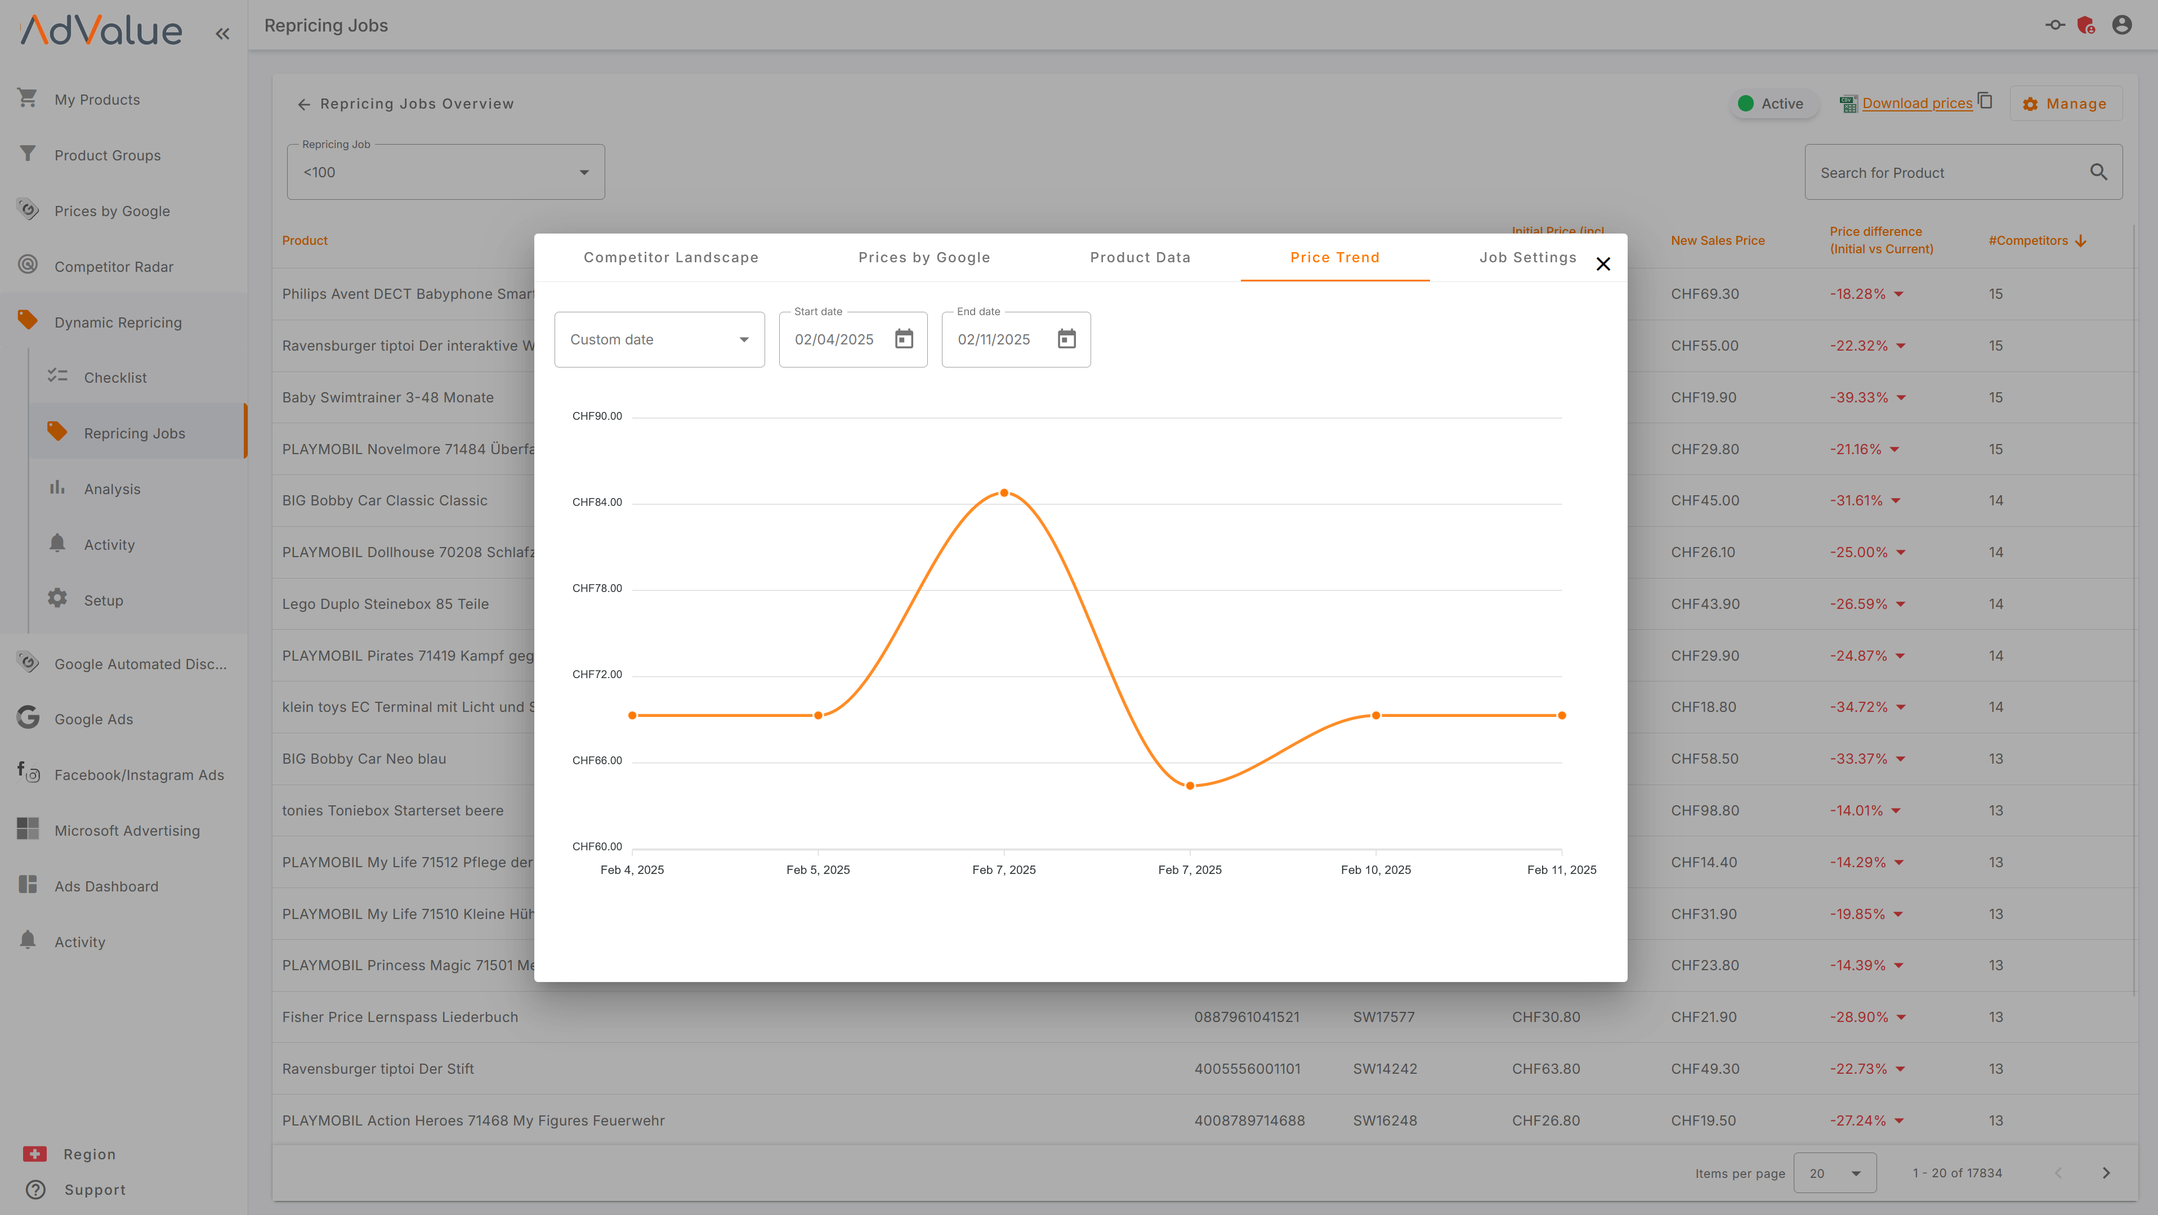
Task: Click the Download prices button link
Action: pos(1915,102)
